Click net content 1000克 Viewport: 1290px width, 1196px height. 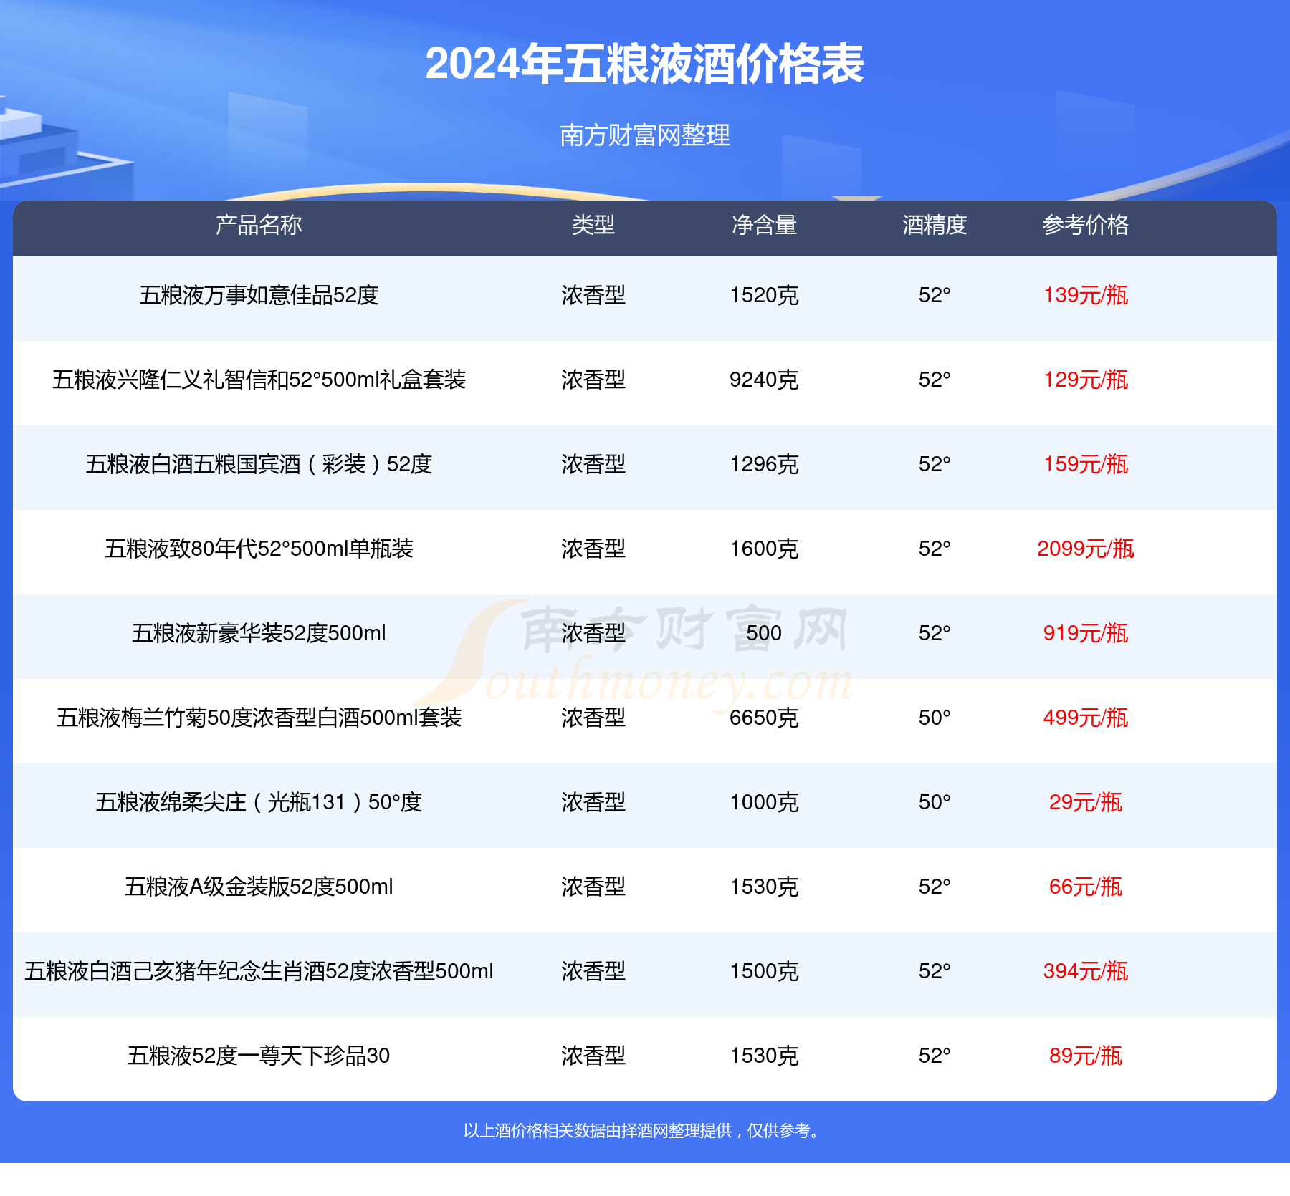[x=764, y=802]
